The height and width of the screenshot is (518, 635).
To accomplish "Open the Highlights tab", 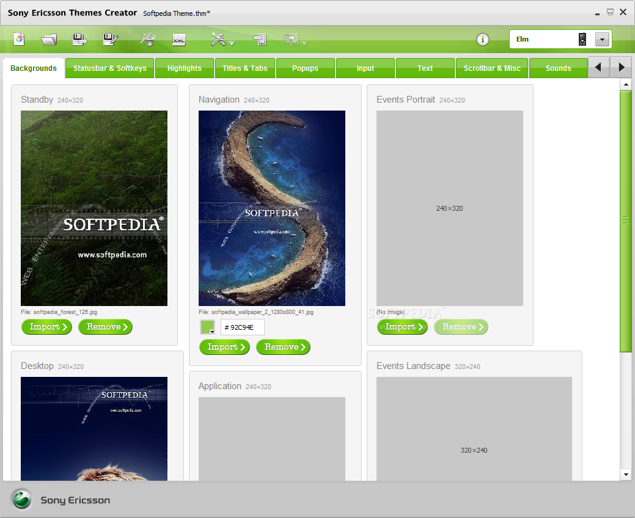I will pos(184,68).
